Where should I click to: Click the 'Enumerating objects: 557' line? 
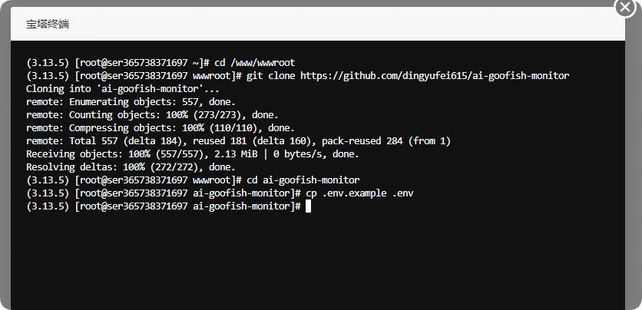(131, 102)
